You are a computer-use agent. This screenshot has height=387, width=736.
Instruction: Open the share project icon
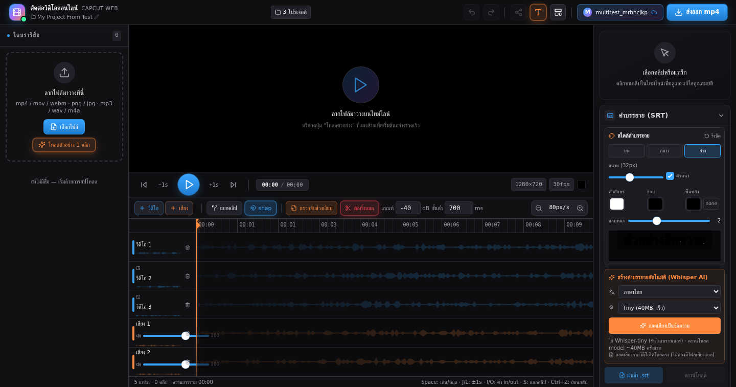click(518, 12)
